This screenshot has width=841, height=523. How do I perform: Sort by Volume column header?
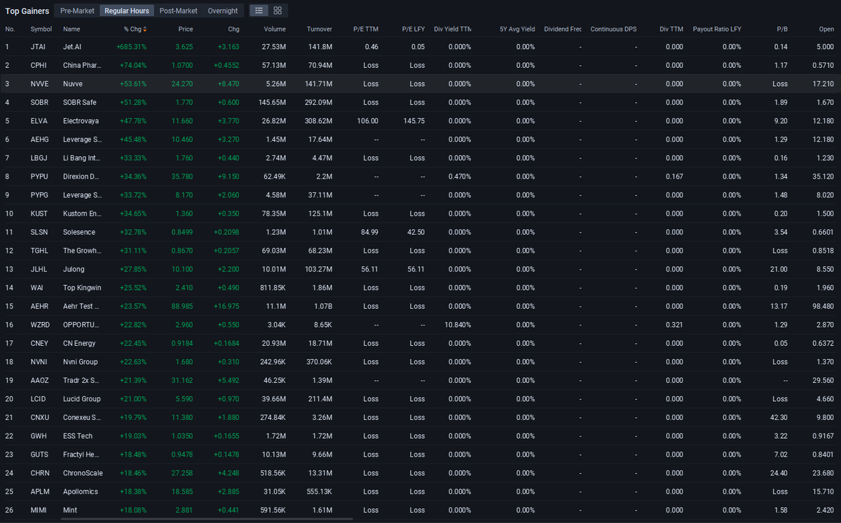pyautogui.click(x=275, y=29)
